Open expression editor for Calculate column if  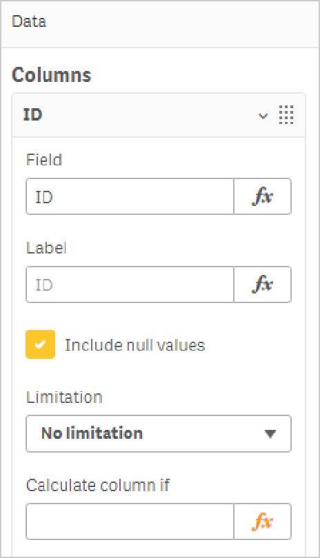[263, 521]
